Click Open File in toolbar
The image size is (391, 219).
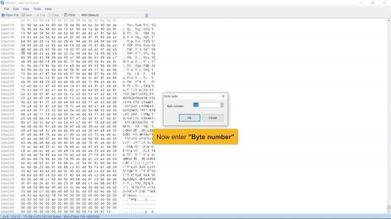(x=10, y=15)
